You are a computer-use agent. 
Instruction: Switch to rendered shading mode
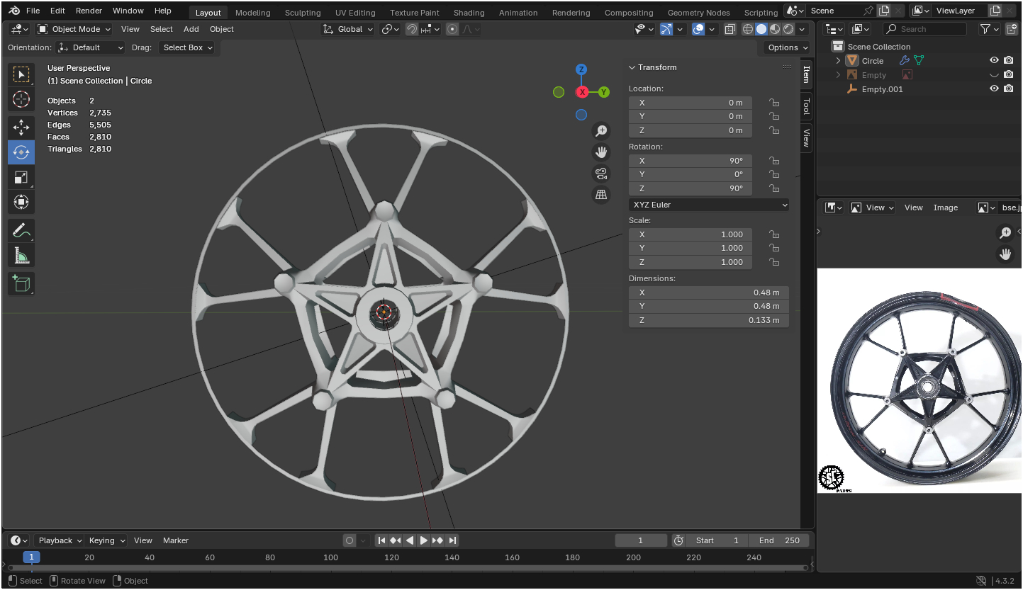[x=788, y=29]
